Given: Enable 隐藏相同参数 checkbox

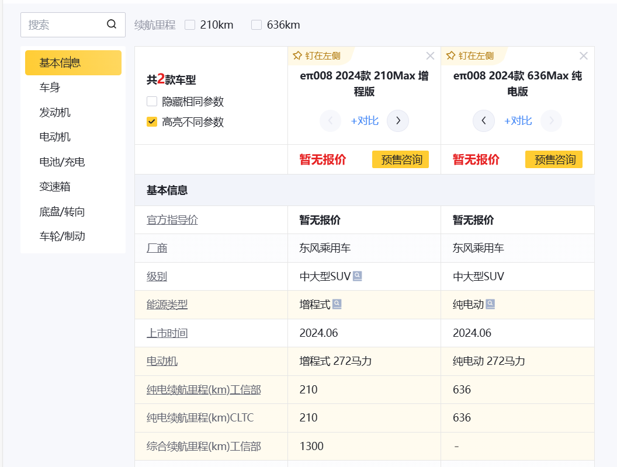Looking at the screenshot, I should 152,102.
